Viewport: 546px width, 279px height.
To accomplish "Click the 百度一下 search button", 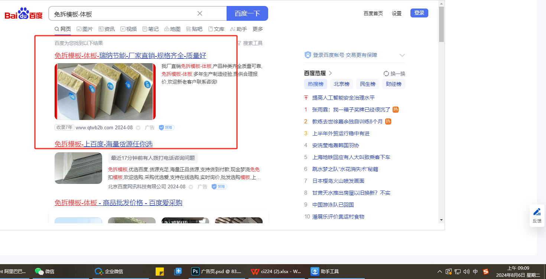I will 247,13.
